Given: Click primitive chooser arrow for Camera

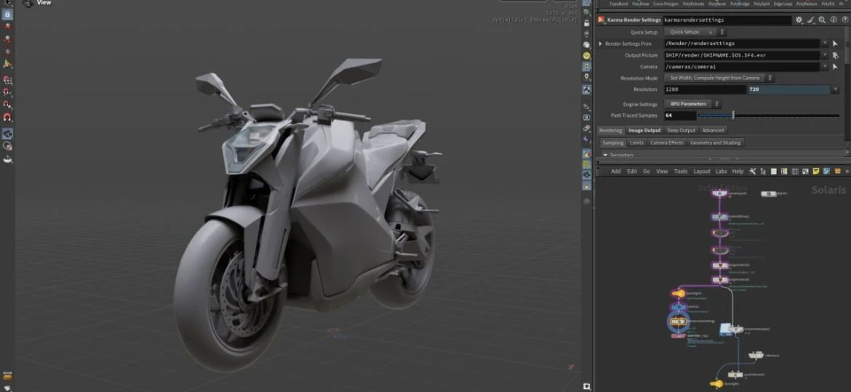Looking at the screenshot, I should click(x=835, y=67).
